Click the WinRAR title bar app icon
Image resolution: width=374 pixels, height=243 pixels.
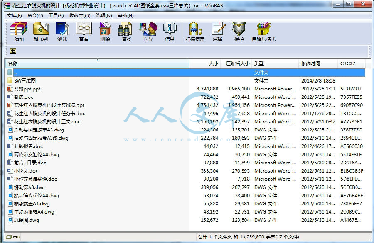point(7,6)
